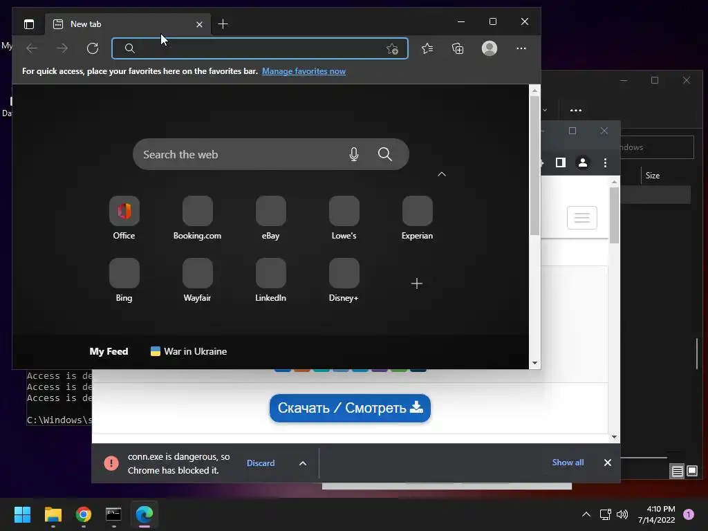The image size is (708, 531).
Task: Click the Edge scrollbar down arrow
Action: point(534,363)
